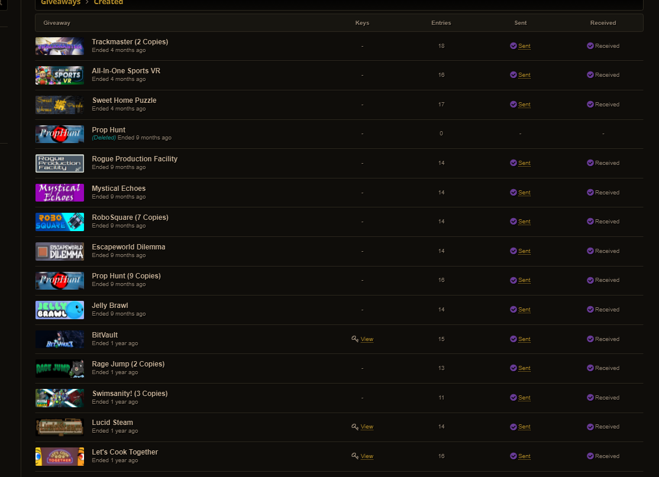The image size is (659, 477).
Task: Click the key icon in Let's Cook Together row
Action: (355, 456)
